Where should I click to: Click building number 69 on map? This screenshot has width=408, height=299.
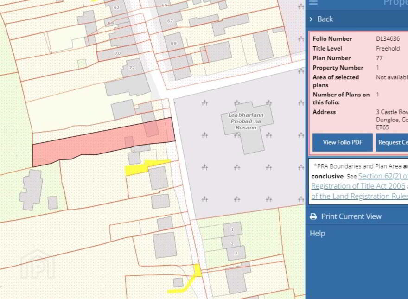pos(173,43)
